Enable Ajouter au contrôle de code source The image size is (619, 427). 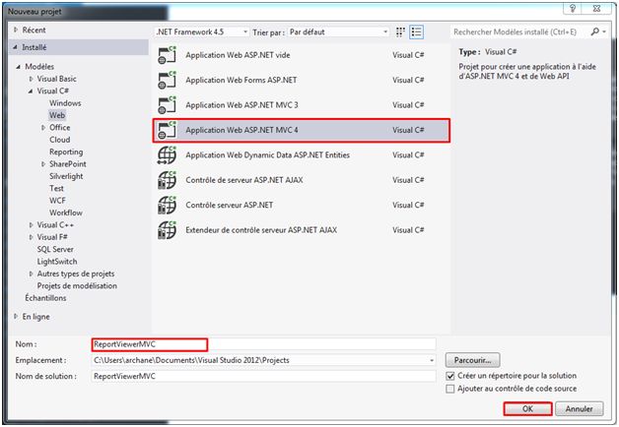(450, 390)
